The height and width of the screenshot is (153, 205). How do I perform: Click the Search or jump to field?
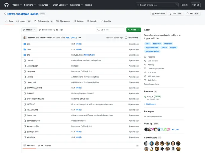[x=157, y=5]
